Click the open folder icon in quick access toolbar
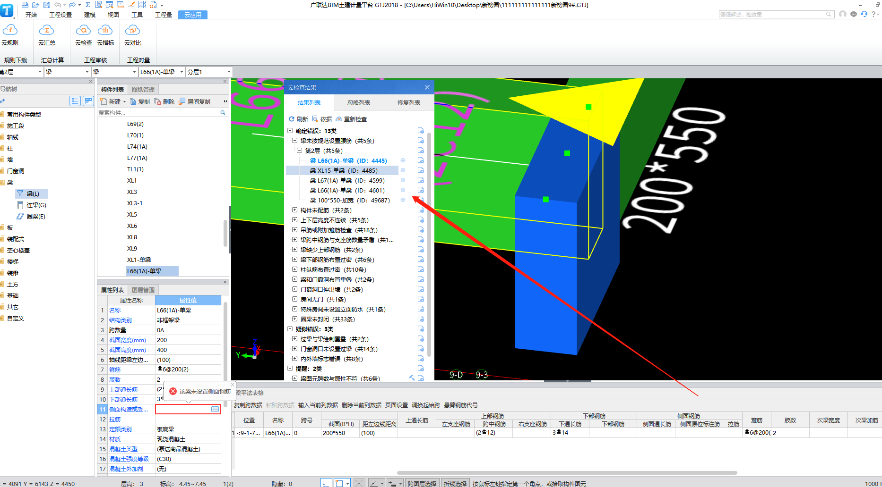This screenshot has height=487, width=882. (36, 5)
